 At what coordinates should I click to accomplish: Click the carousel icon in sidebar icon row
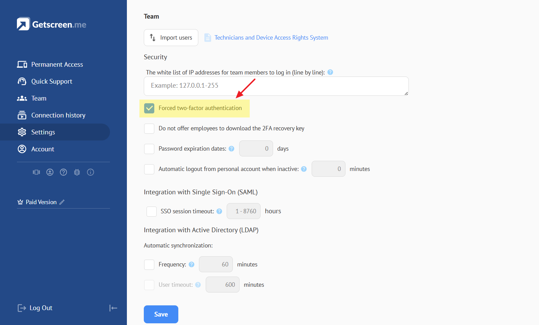click(36, 172)
